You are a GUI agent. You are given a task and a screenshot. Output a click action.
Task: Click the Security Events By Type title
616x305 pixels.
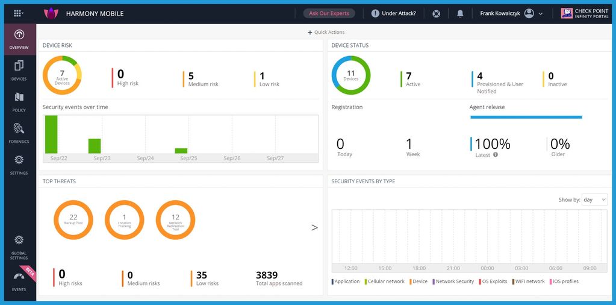click(x=363, y=181)
